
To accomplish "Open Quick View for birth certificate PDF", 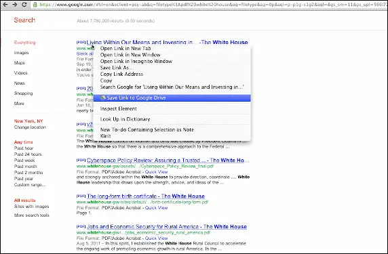I will [156, 208].
